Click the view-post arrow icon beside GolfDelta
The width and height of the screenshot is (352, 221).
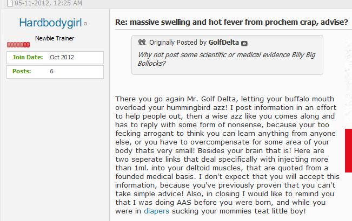click(x=244, y=43)
